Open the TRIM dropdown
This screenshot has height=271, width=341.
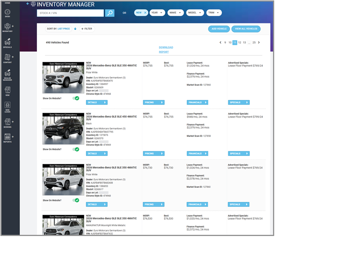(214, 12)
